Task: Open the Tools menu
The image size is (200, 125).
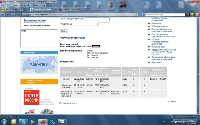Action: coord(35,5)
